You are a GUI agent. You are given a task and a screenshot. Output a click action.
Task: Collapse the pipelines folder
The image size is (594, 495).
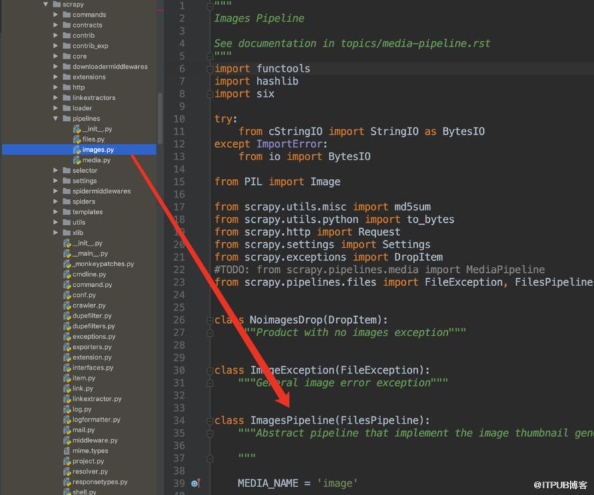click(55, 119)
